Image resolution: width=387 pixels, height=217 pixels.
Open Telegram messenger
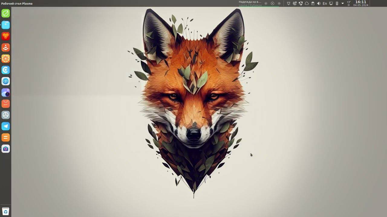[6, 126]
